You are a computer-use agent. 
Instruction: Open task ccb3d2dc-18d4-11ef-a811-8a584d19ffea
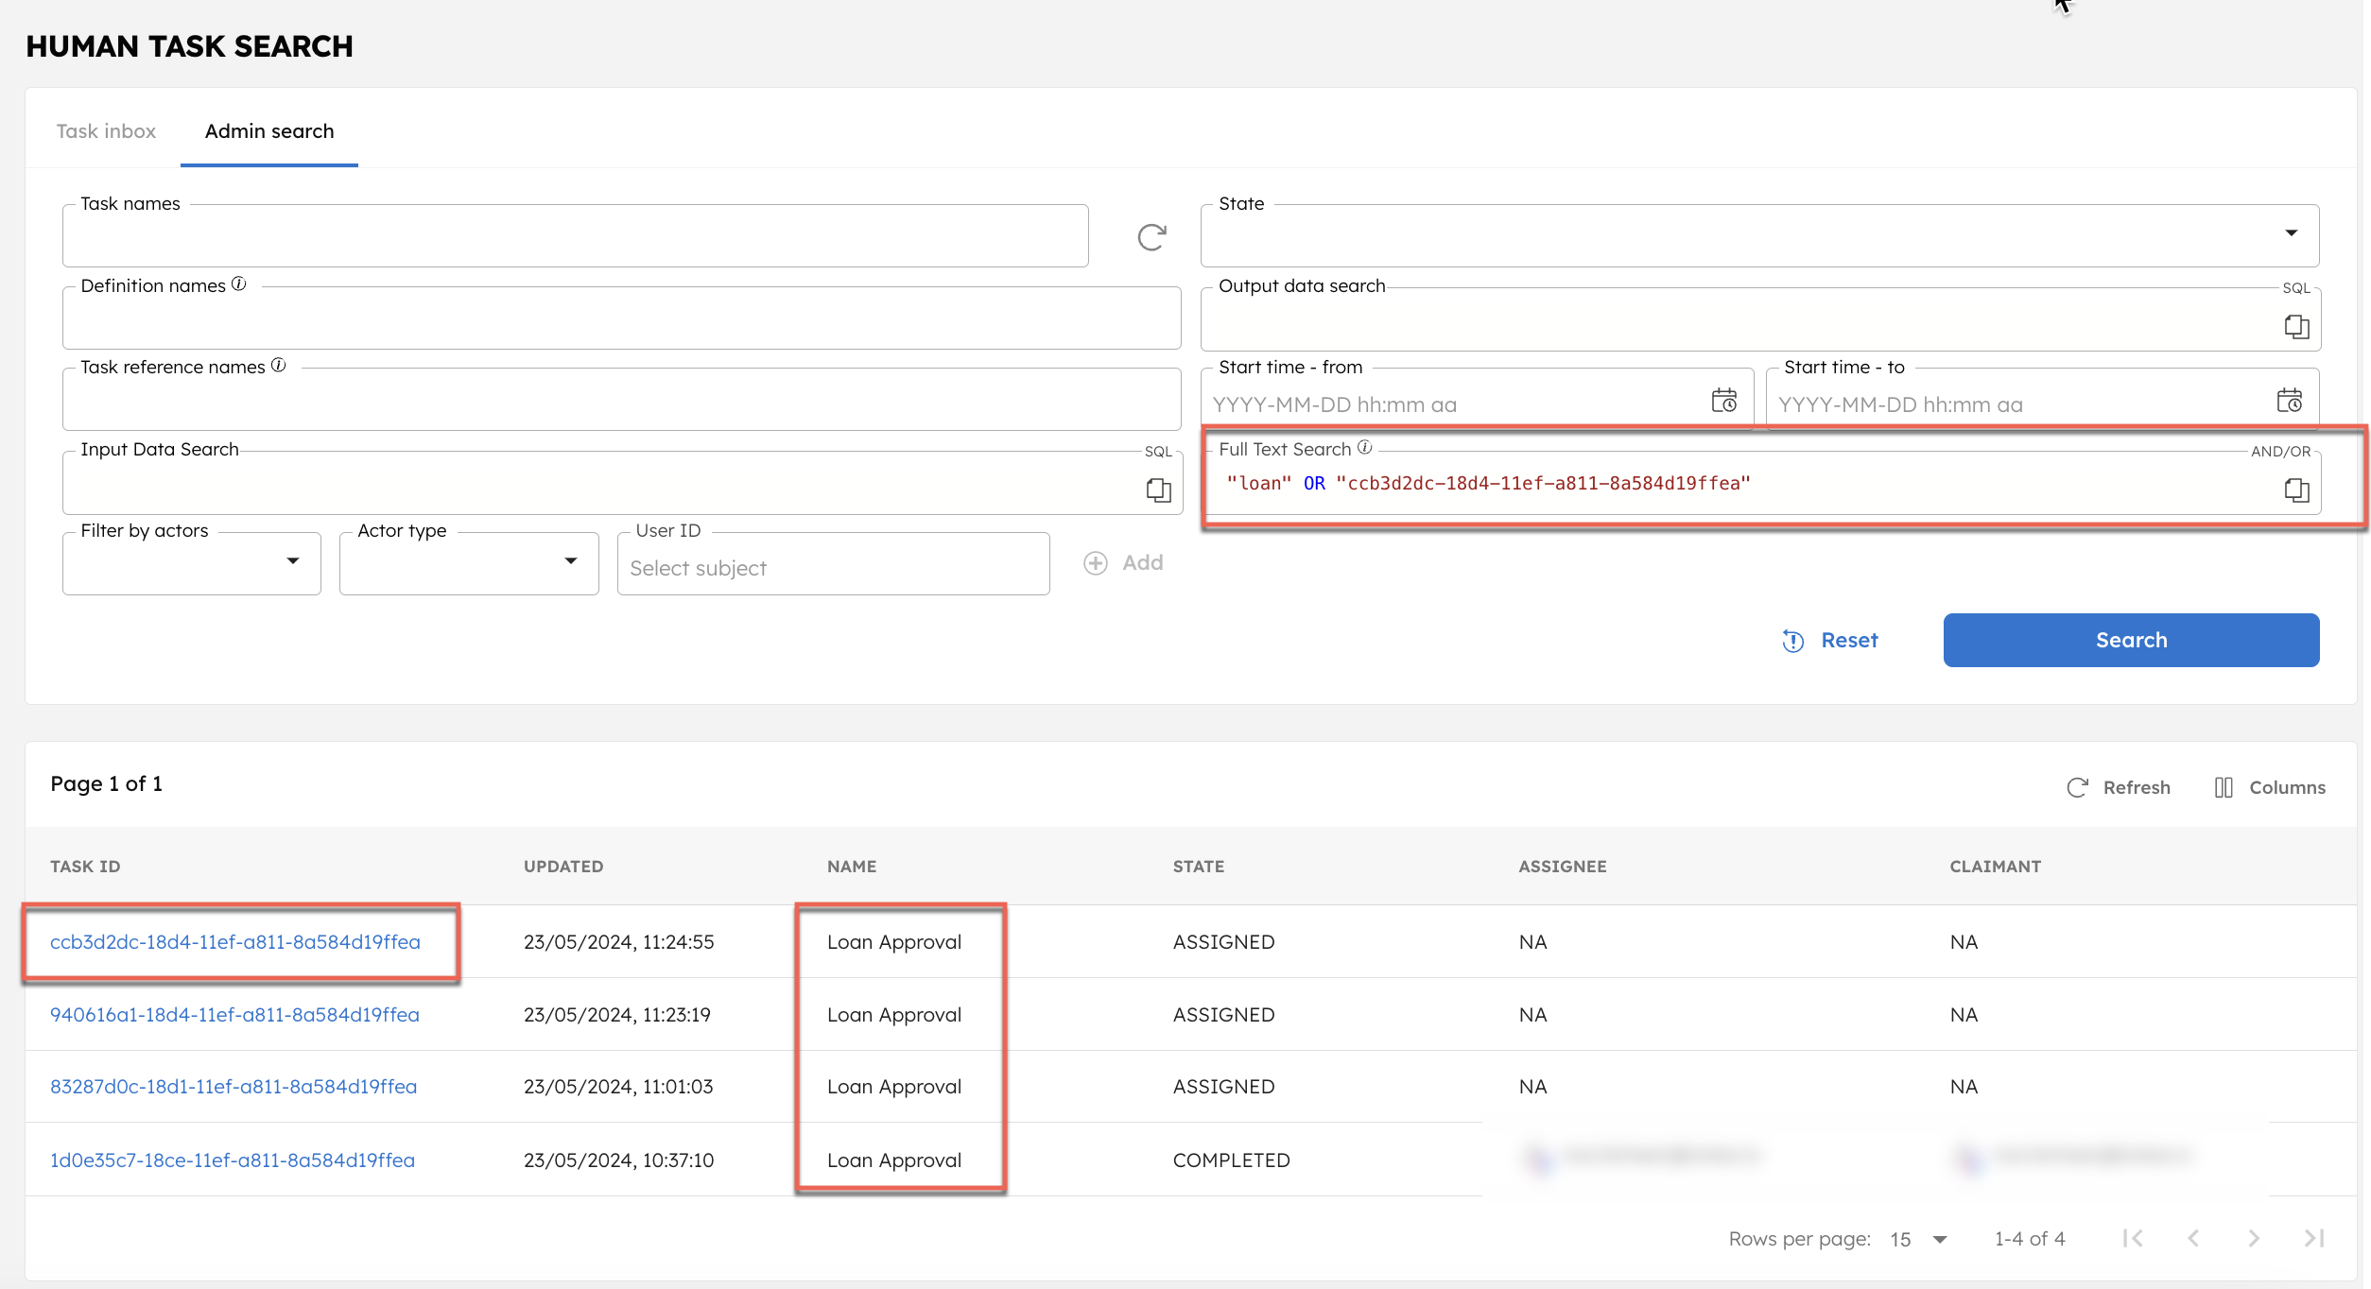coord(235,942)
